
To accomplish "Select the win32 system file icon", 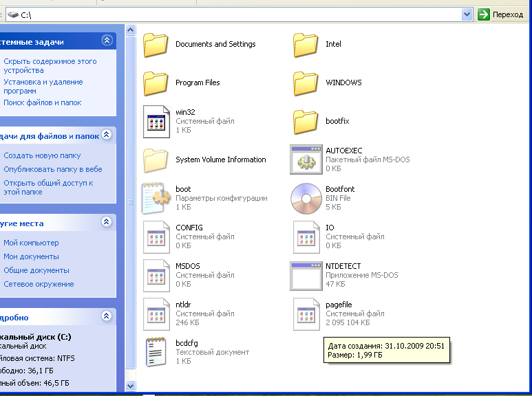I will coord(156,122).
